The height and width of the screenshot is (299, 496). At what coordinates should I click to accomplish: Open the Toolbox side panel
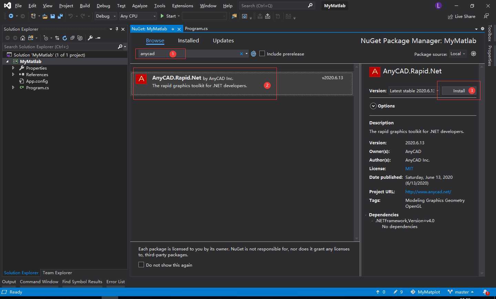tap(490, 33)
